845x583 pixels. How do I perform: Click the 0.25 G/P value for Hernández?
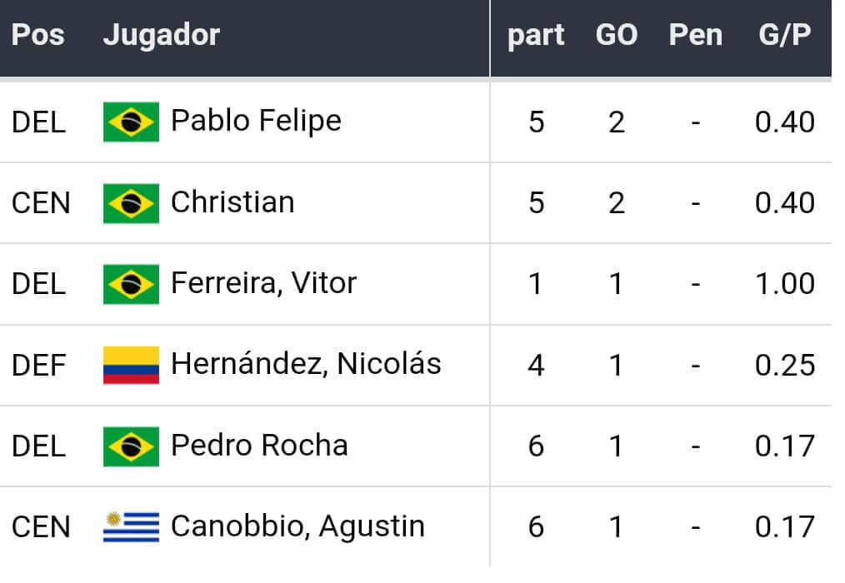pos(784,365)
